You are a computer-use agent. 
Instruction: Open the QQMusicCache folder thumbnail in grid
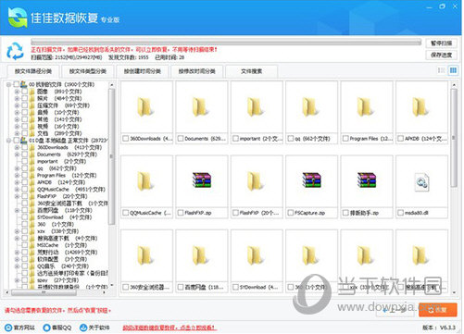145,181
